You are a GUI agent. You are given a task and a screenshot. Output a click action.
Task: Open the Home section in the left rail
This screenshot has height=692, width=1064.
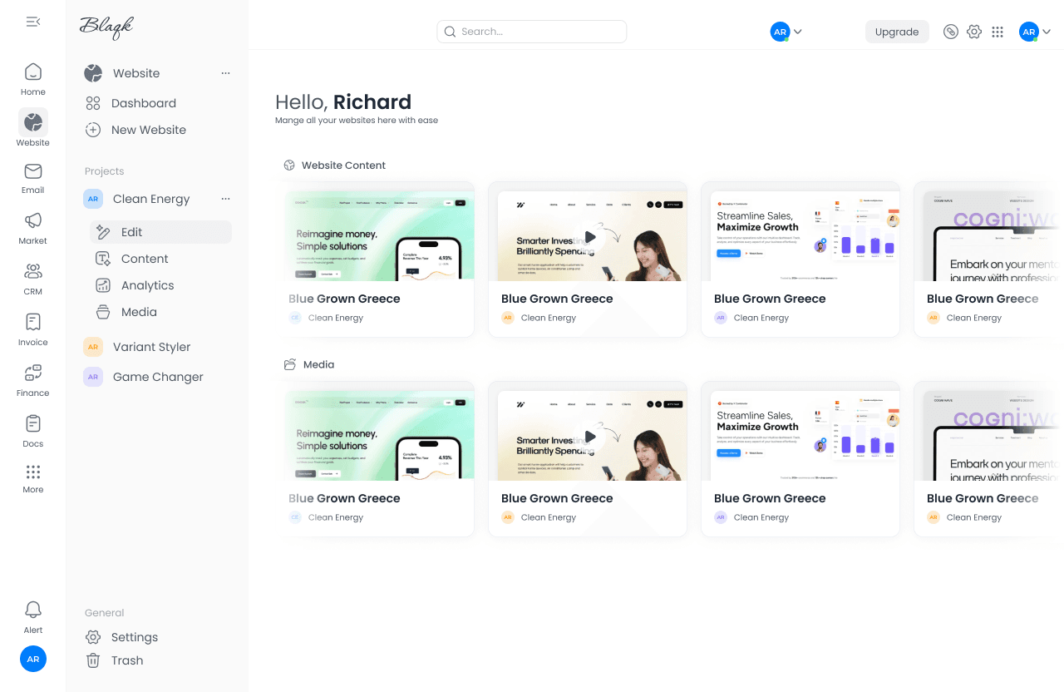(x=33, y=72)
